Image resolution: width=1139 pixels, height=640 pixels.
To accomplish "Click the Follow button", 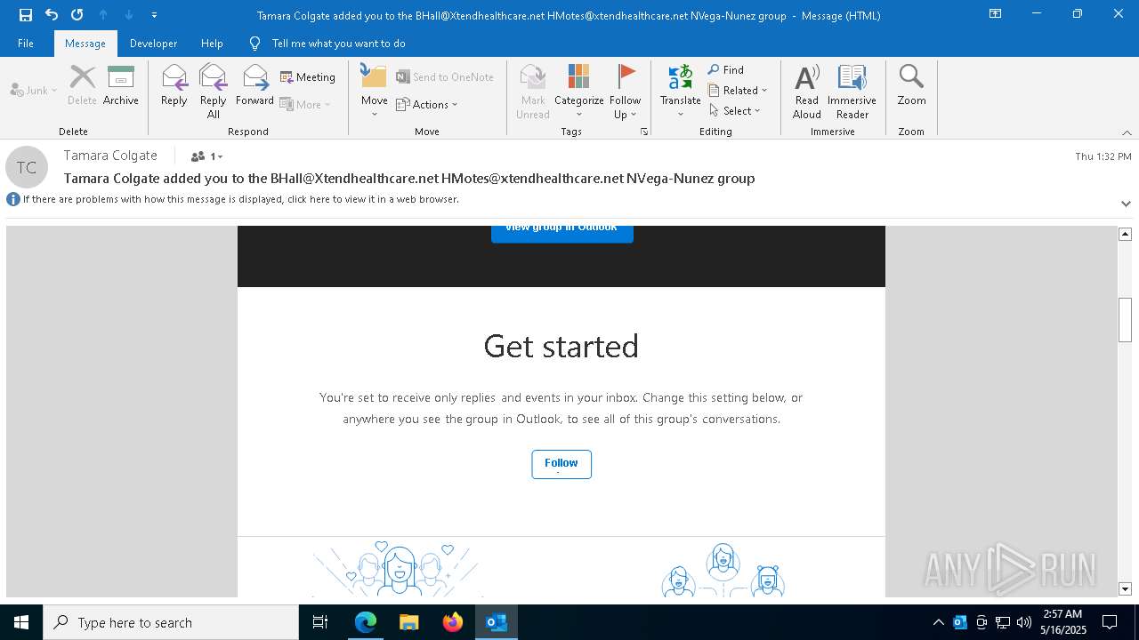I will pyautogui.click(x=561, y=464).
